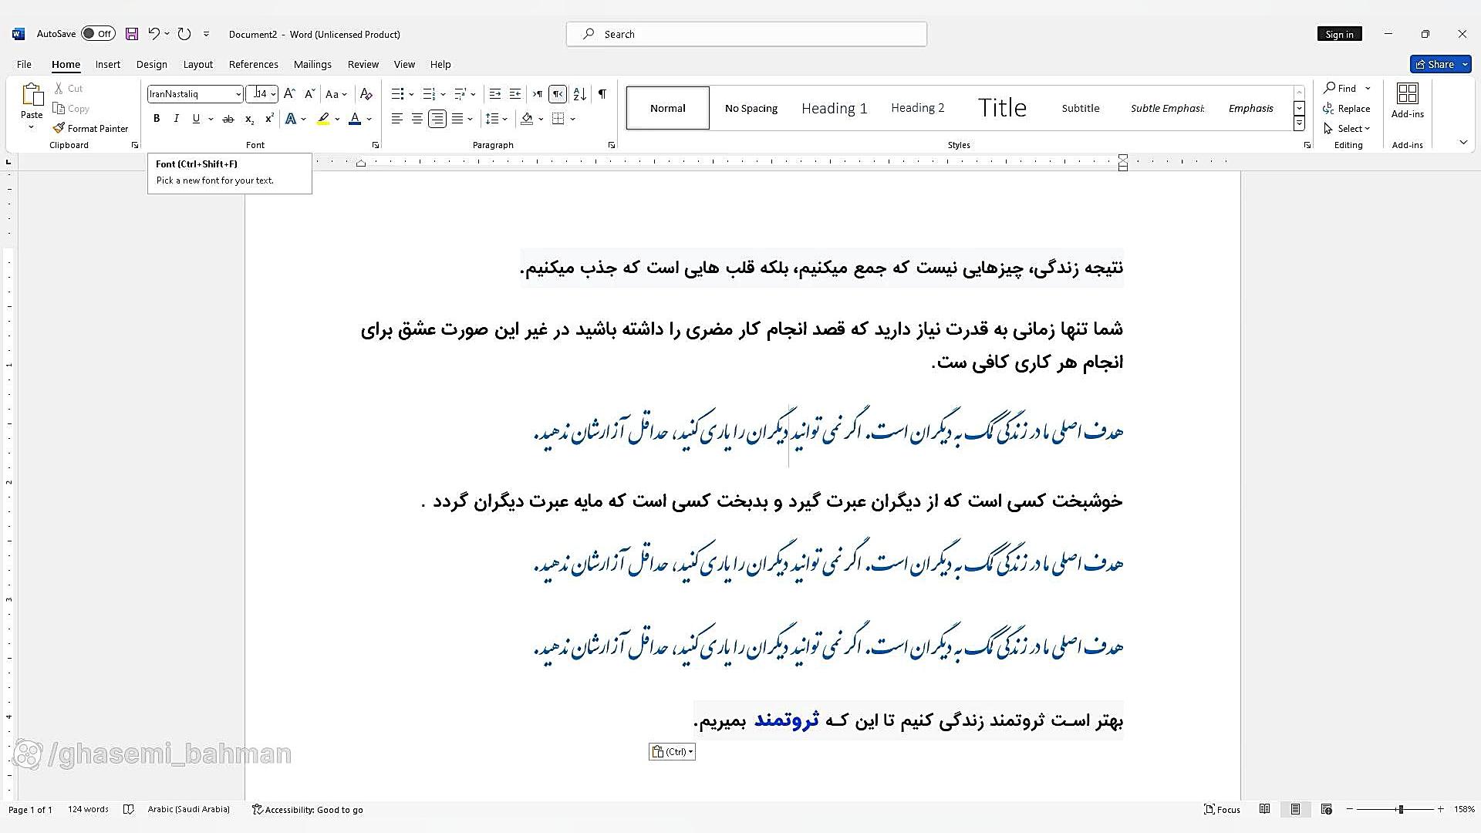Open the References ribbon tab
This screenshot has height=833, width=1481.
[x=253, y=64]
